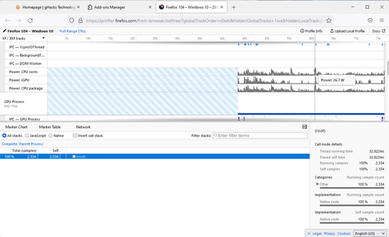Viewport: 389px width, 237px height.
Task: Expand the Other category triangle
Action: 317,184
